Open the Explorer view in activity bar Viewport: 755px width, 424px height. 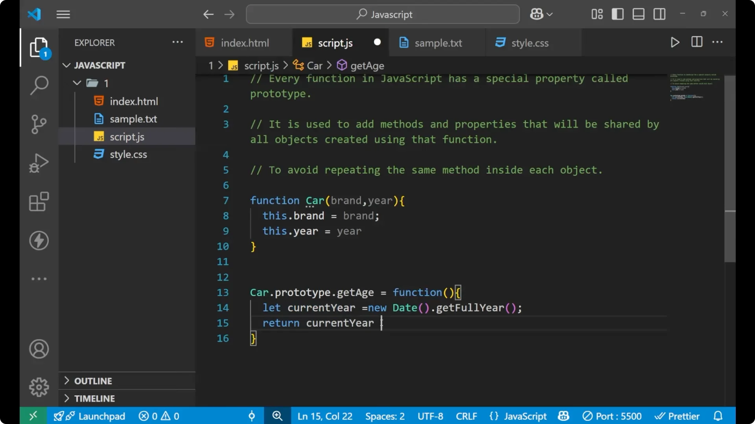pyautogui.click(x=39, y=47)
